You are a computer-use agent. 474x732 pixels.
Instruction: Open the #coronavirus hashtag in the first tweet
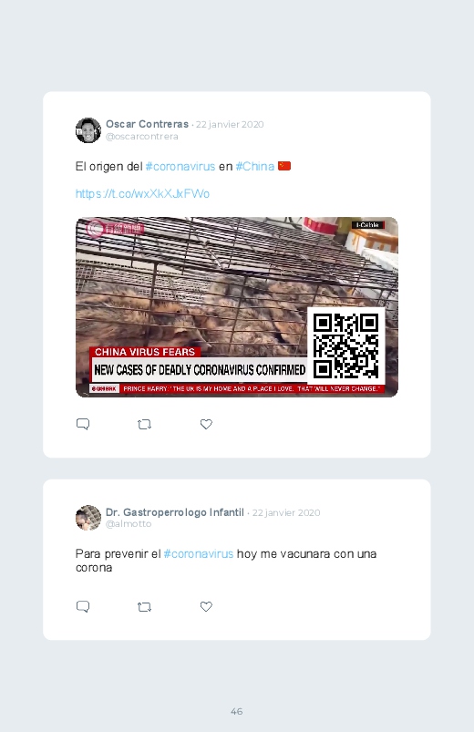(180, 167)
